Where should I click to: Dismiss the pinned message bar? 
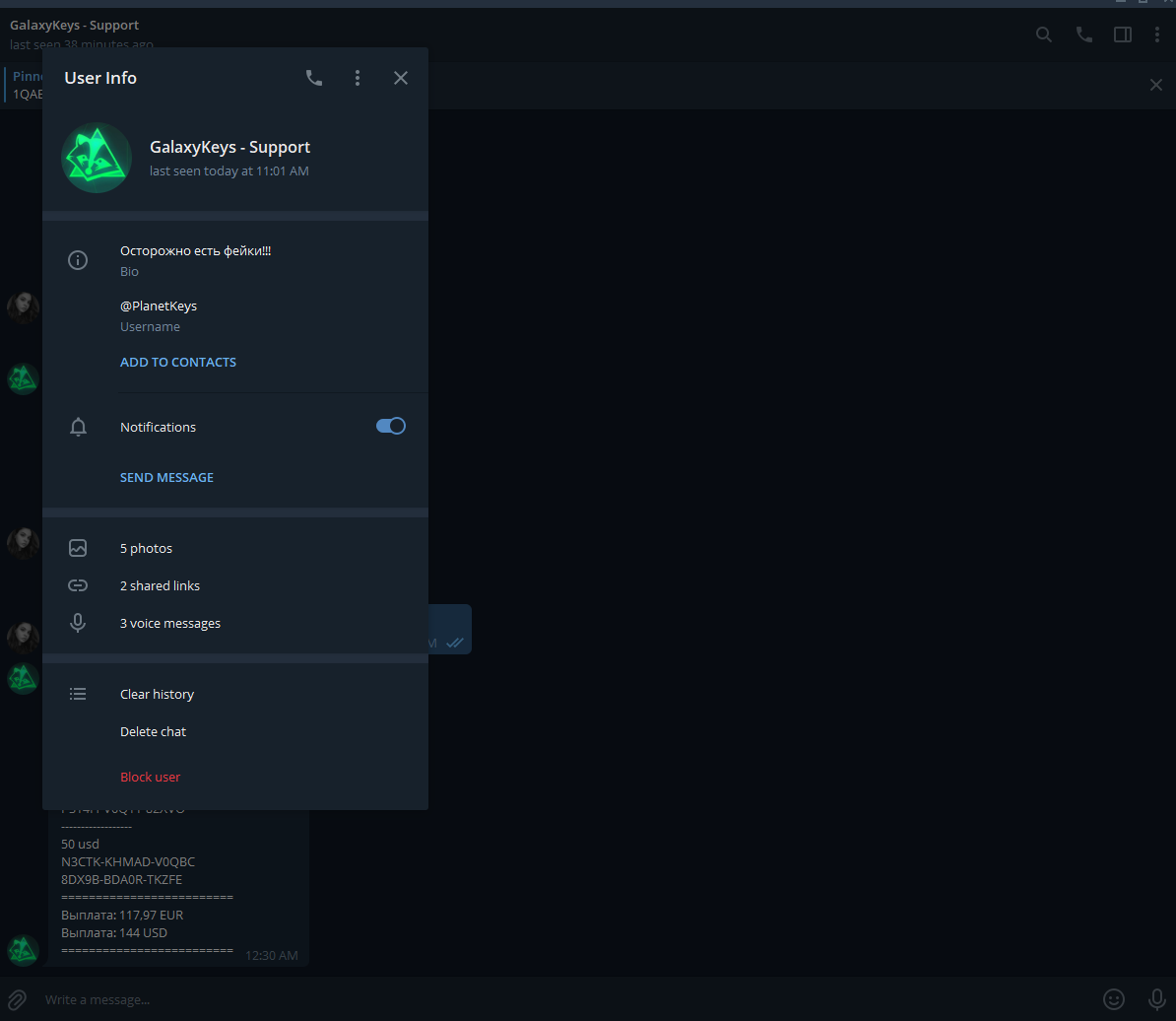pyautogui.click(x=1155, y=85)
